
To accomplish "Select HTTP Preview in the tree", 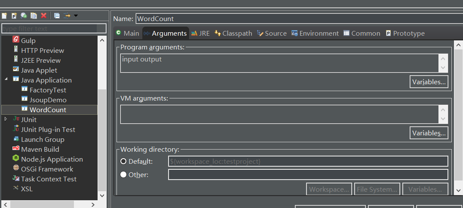I will click(x=43, y=50).
